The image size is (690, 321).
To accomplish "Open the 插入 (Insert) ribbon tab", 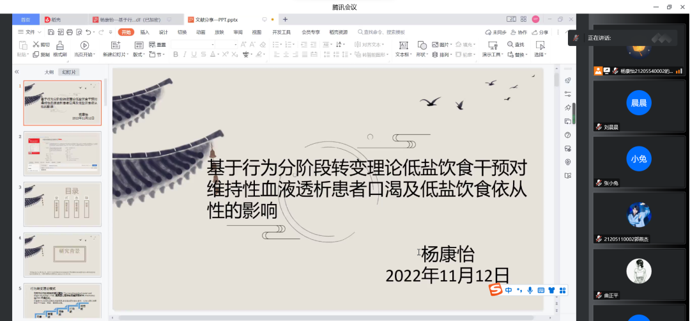I will point(145,32).
